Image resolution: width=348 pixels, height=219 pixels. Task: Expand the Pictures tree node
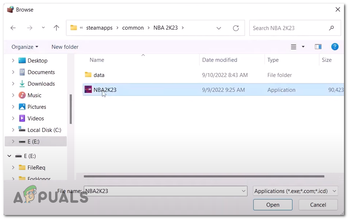[x=13, y=107]
